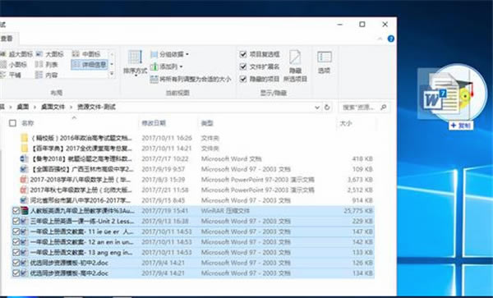Click 桌面 in the address breadcrumb
Viewport: 493px width, 298px height.
pyautogui.click(x=23, y=107)
